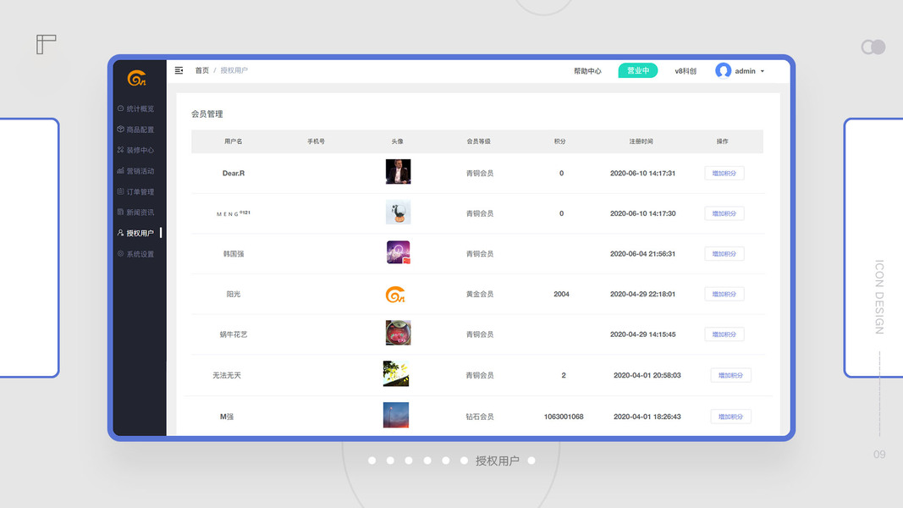Image resolution: width=903 pixels, height=508 pixels.
Task: Click the orange snail logo in the sidebar
Action: tap(136, 78)
